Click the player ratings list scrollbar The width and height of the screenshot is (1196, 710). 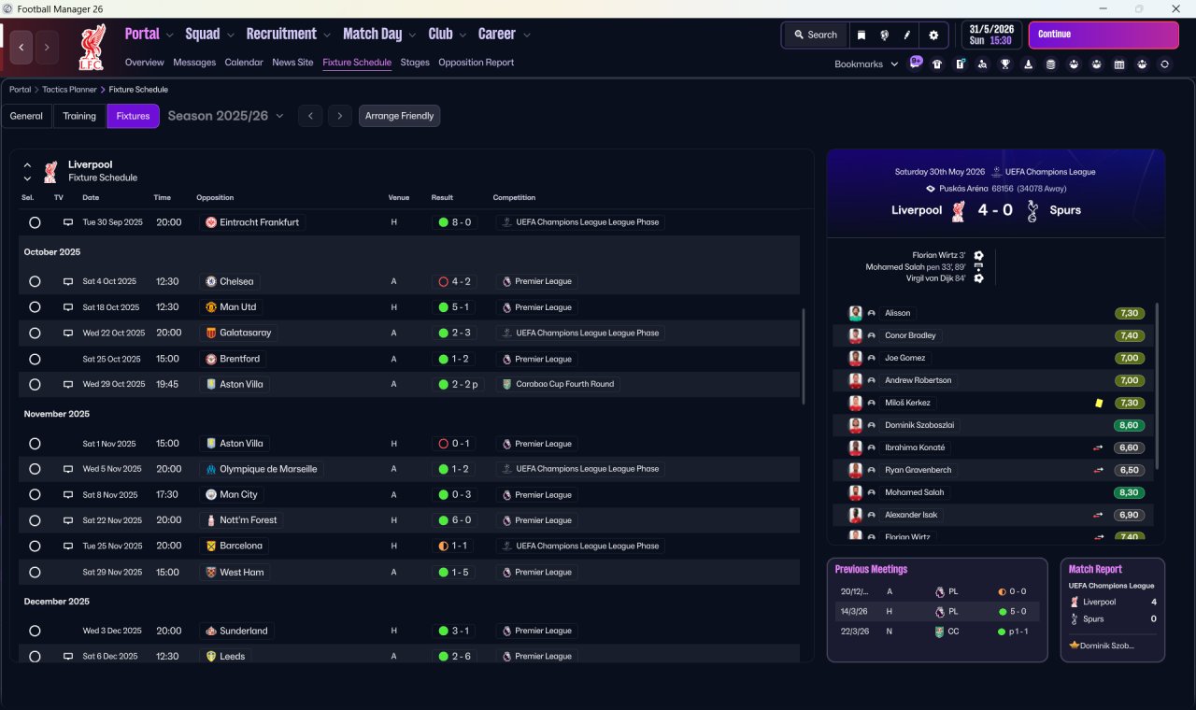1158,386
